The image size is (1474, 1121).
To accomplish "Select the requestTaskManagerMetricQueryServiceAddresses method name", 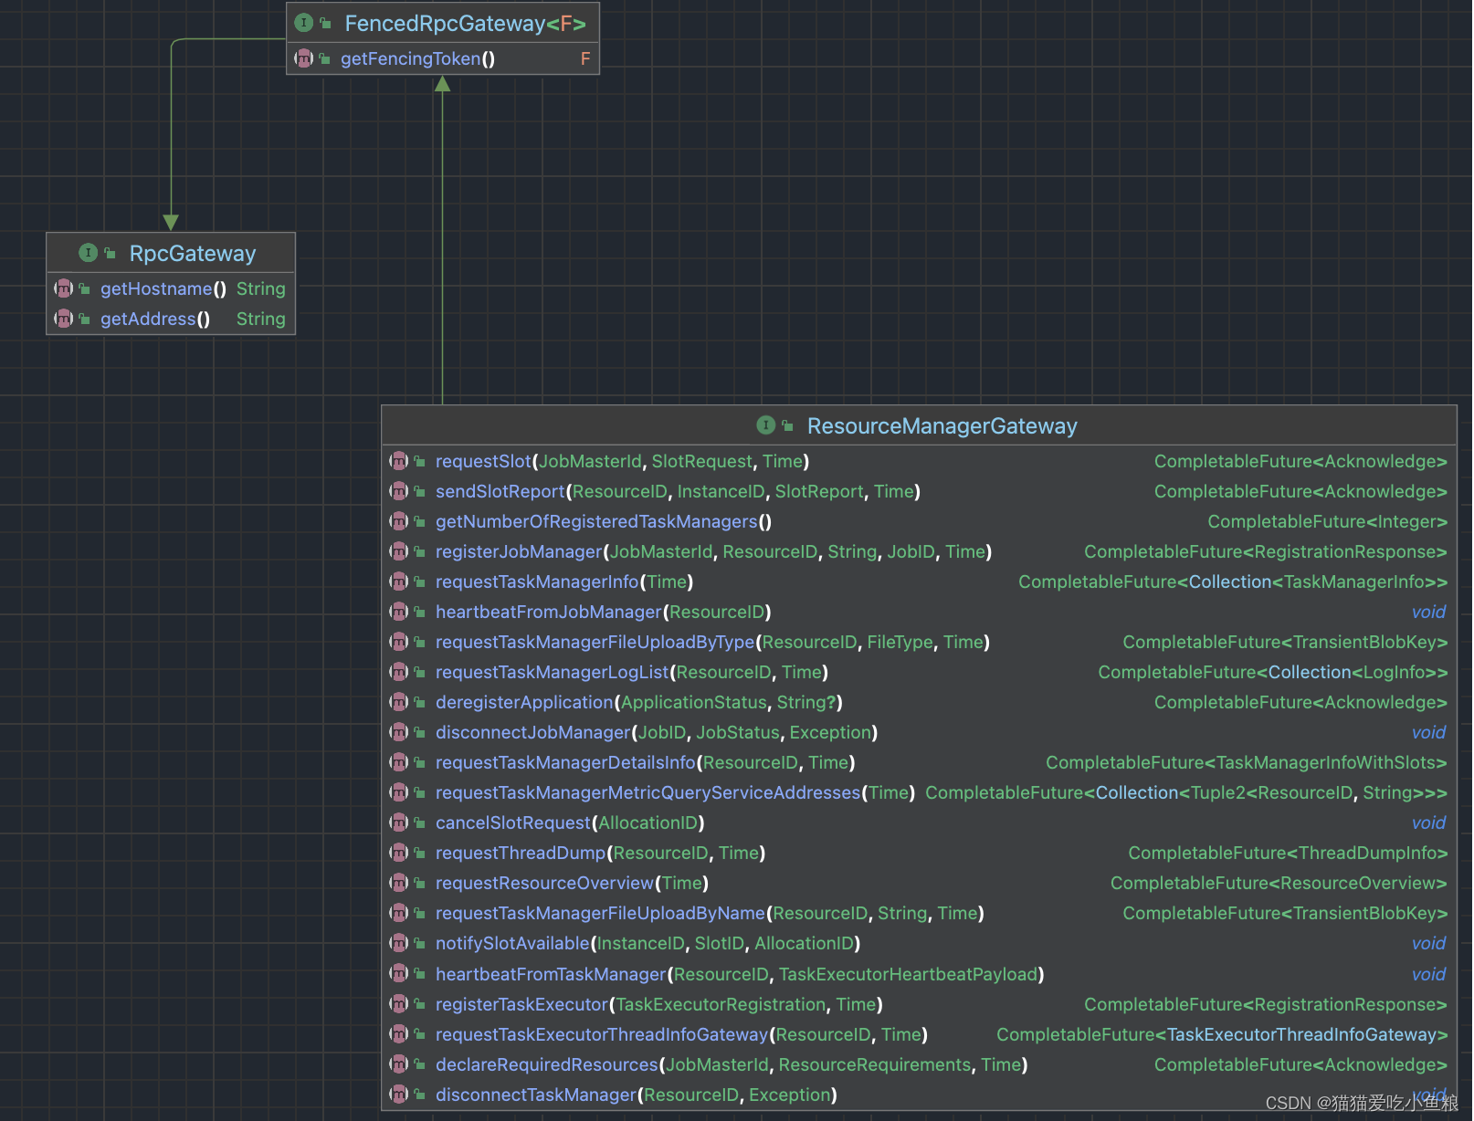I will coord(648,793).
